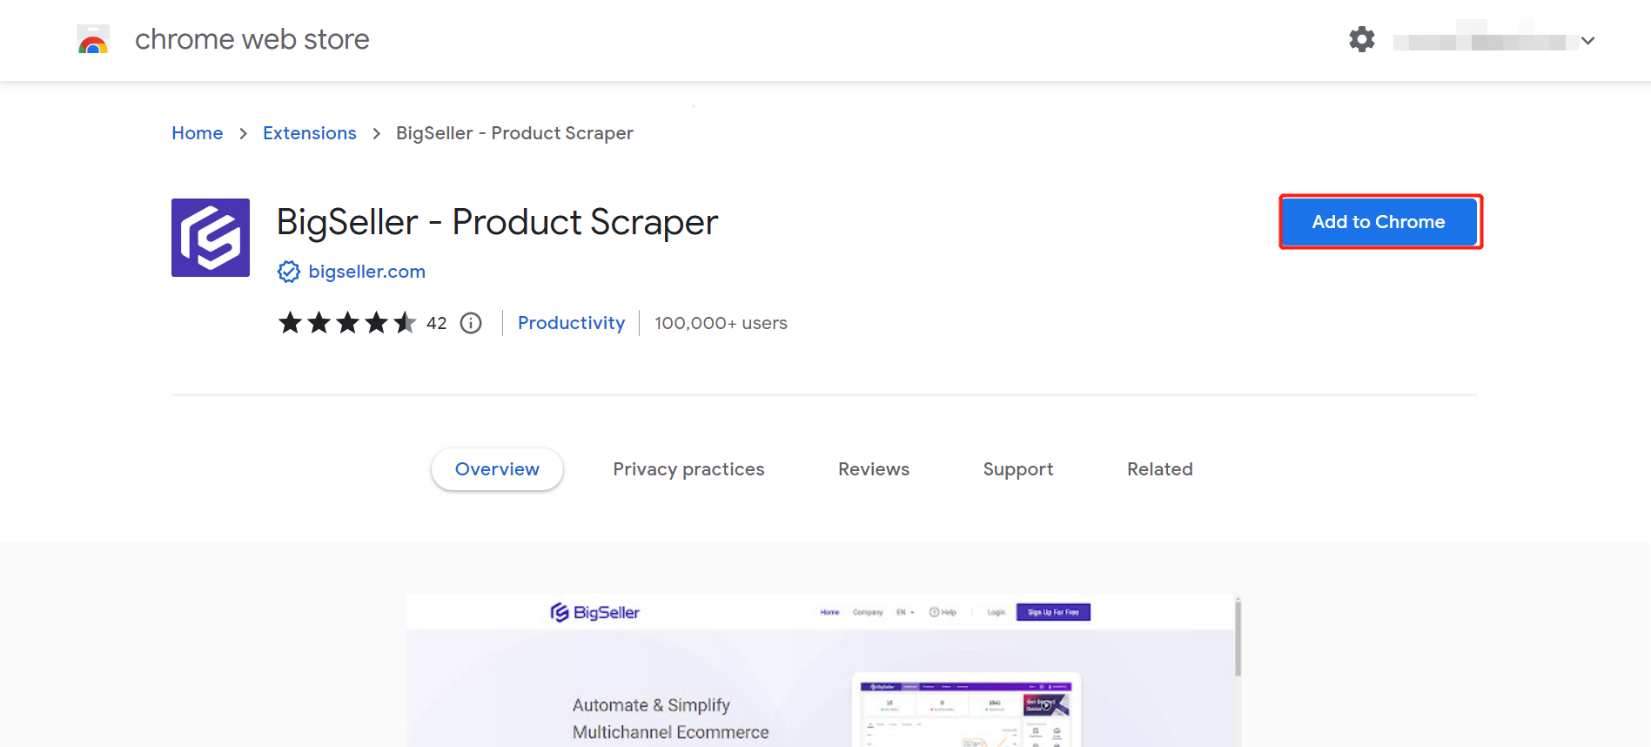Open the Privacy practices tab
The width and height of the screenshot is (1651, 747).
click(688, 468)
